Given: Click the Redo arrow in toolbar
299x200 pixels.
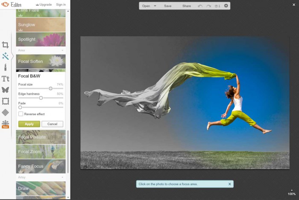Looking at the screenshot, I should tap(208, 6).
